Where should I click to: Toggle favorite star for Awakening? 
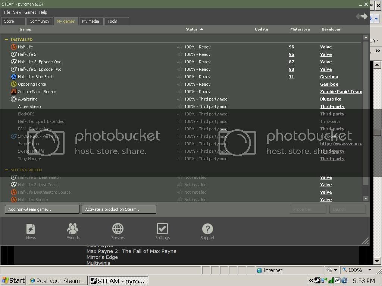tap(180, 99)
